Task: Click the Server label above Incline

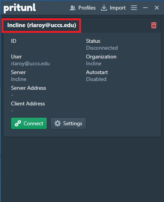Action: click(x=19, y=73)
